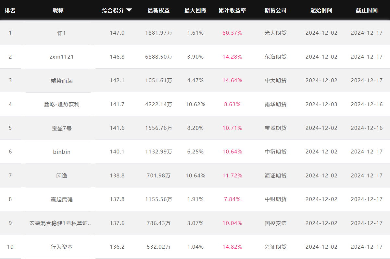Image resolution: width=390 pixels, height=259 pixels.
Task: Click 光大期货 company cell
Action: [x=275, y=33]
